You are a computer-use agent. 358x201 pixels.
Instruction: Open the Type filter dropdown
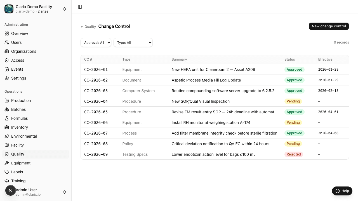click(133, 42)
